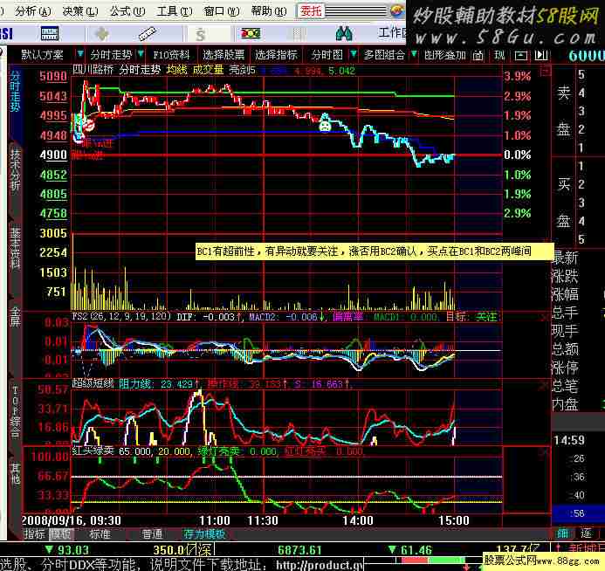
Task: Click the window-frame toolbar icon
Action: (521, 56)
